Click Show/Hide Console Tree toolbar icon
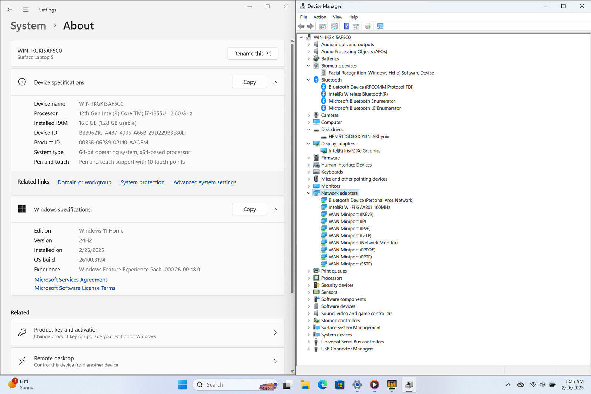The height and width of the screenshot is (394, 591). click(x=322, y=26)
